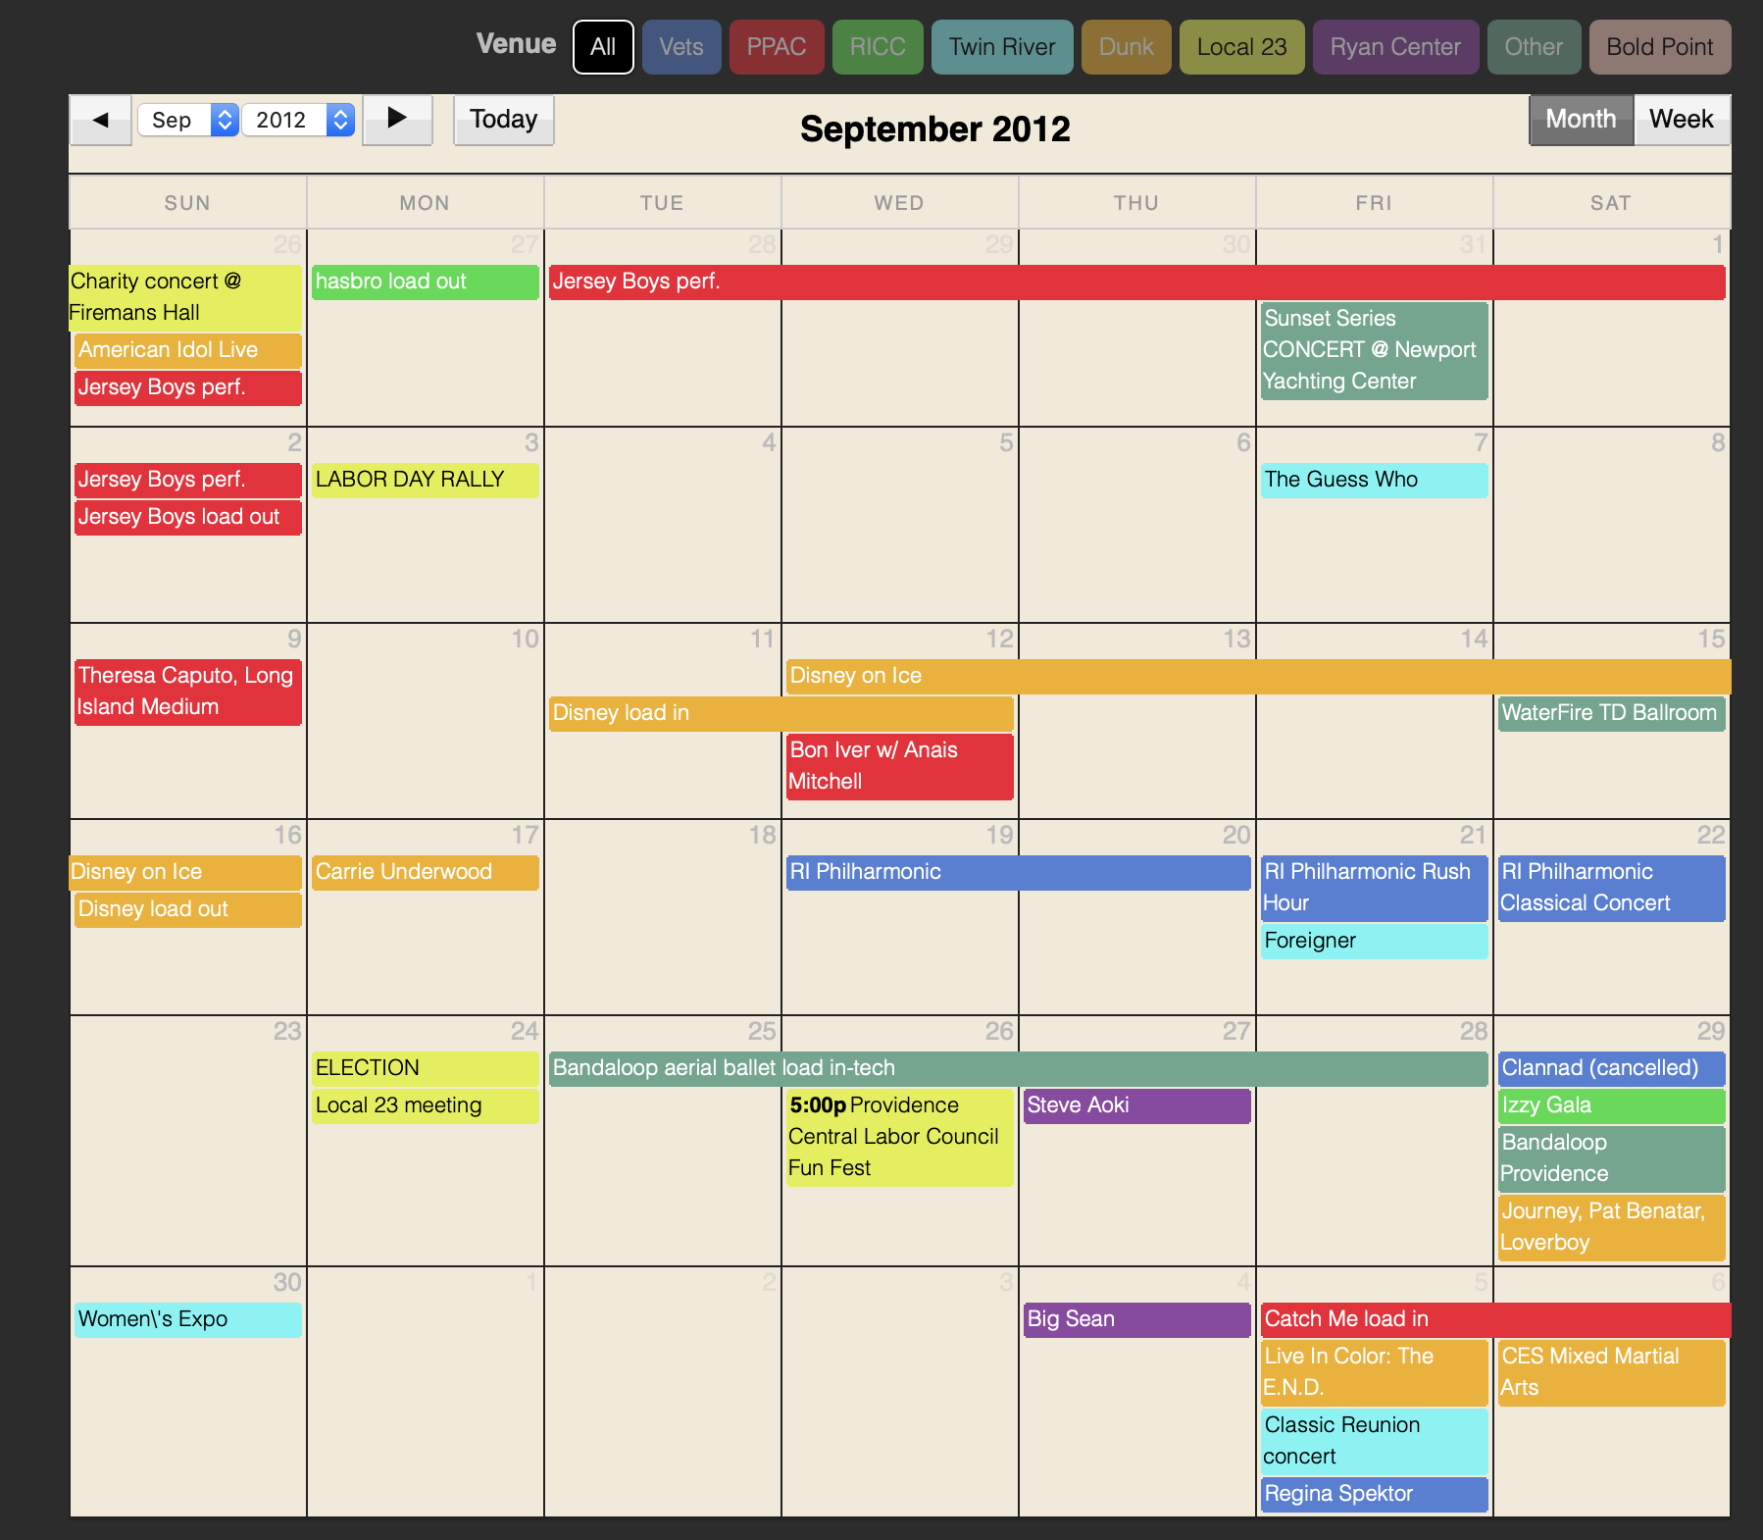Open Bandaloop aerial ballet load in-tech event
The width and height of the screenshot is (1763, 1540).
1018,1068
